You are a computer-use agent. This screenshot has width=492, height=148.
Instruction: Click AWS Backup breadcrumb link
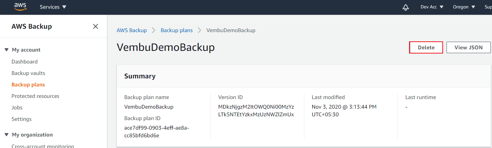pyautogui.click(x=132, y=30)
